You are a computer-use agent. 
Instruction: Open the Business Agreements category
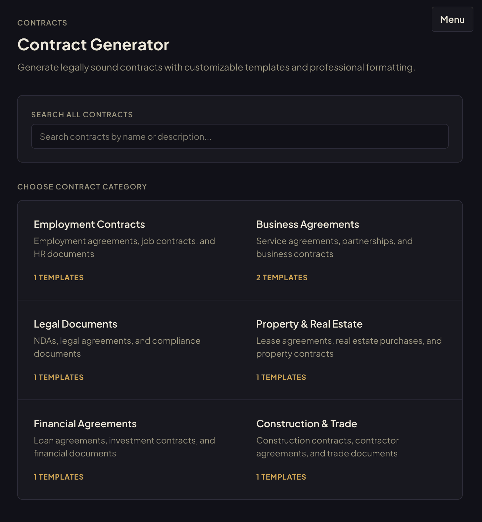pyautogui.click(x=351, y=250)
